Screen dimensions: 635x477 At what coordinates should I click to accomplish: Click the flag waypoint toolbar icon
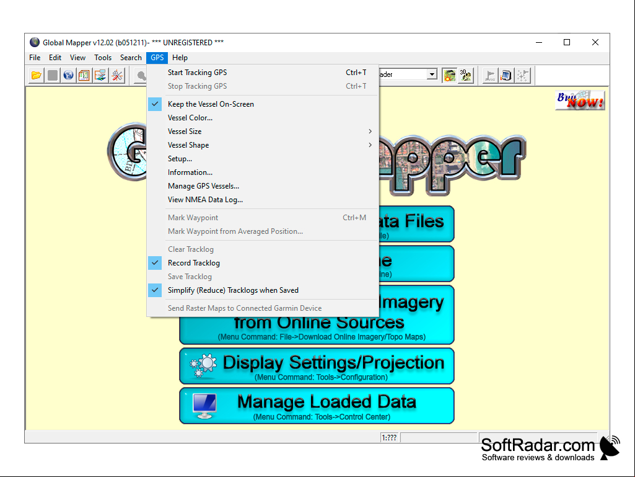[x=491, y=76]
